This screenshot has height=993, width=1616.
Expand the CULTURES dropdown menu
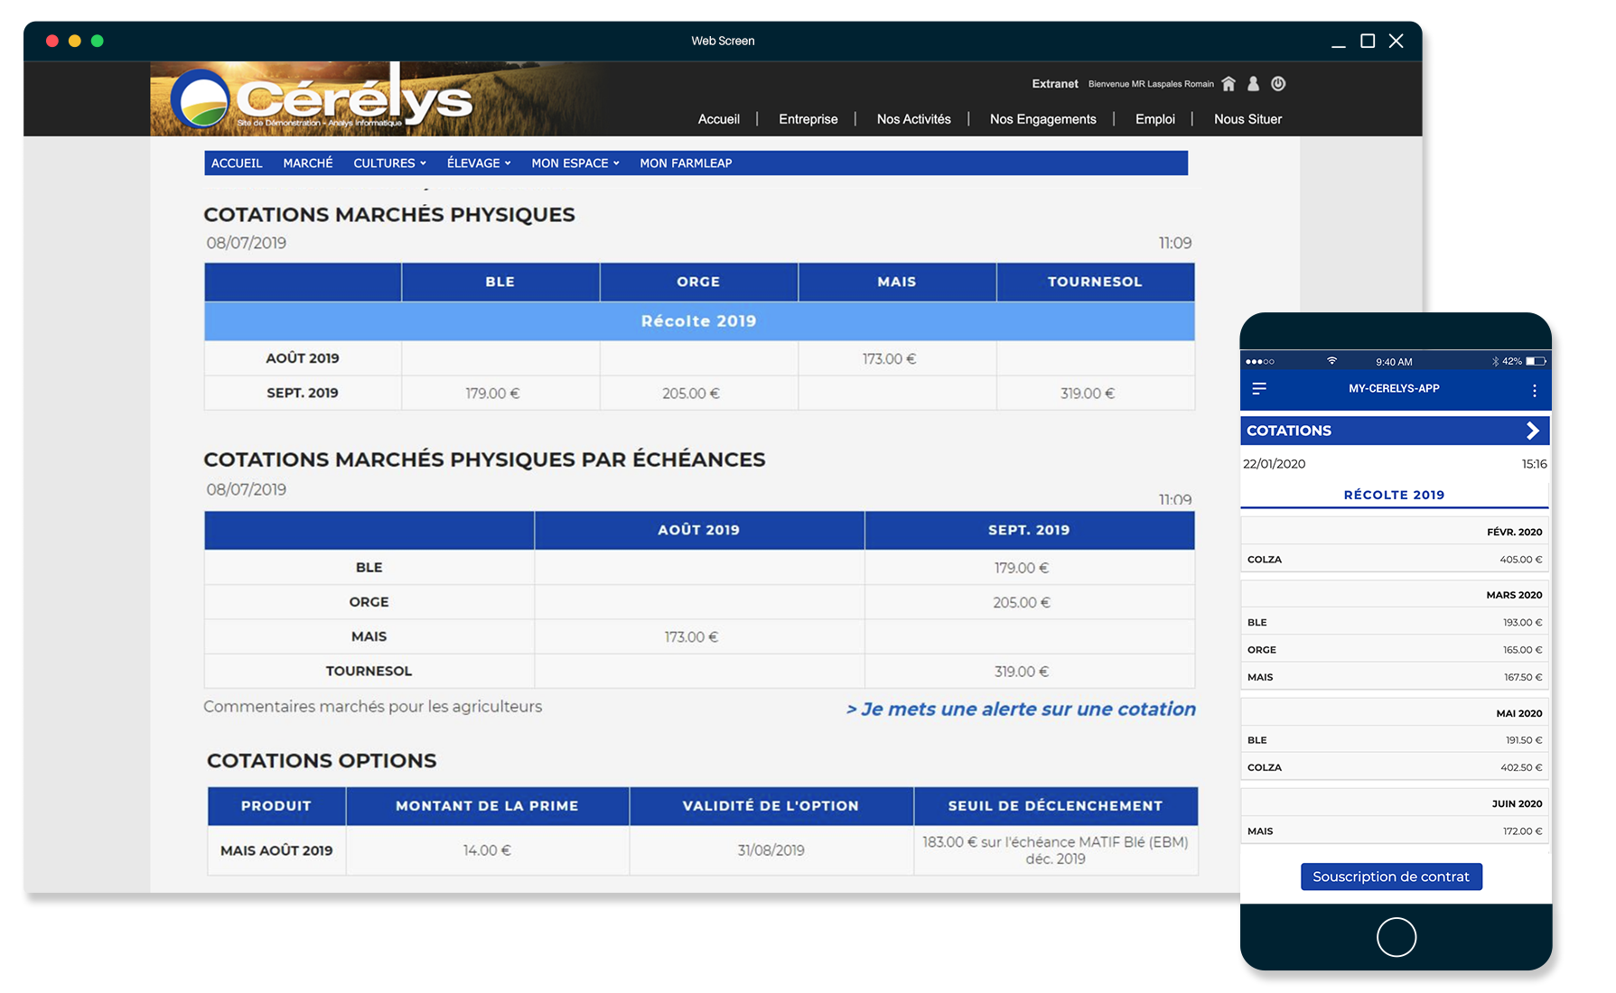[x=389, y=163]
